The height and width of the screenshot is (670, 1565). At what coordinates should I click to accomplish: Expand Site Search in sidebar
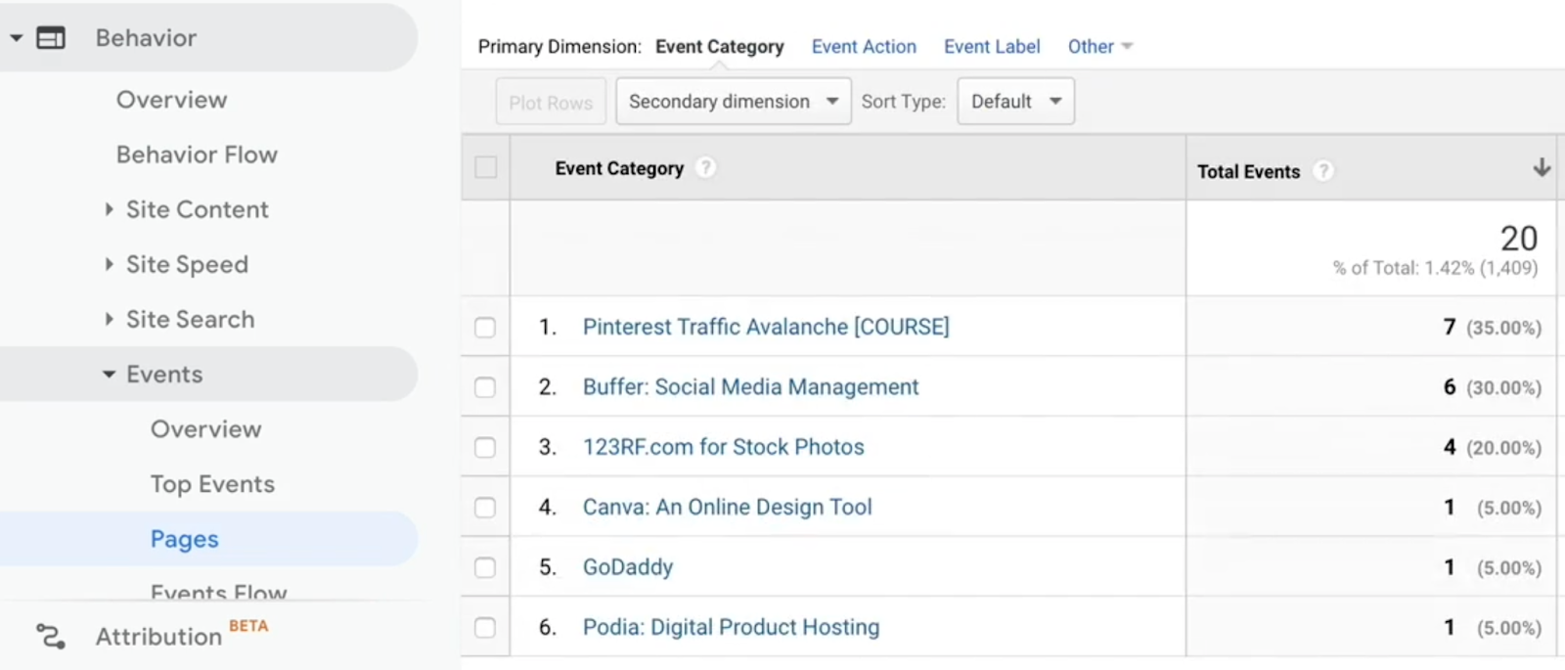tap(109, 319)
